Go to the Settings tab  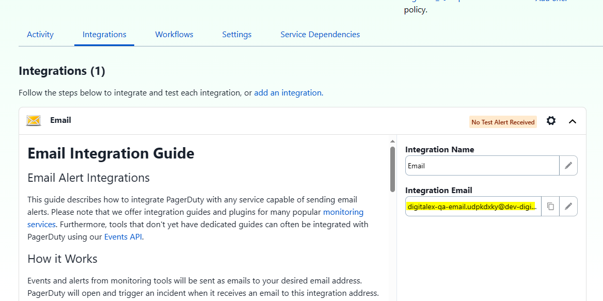237,35
